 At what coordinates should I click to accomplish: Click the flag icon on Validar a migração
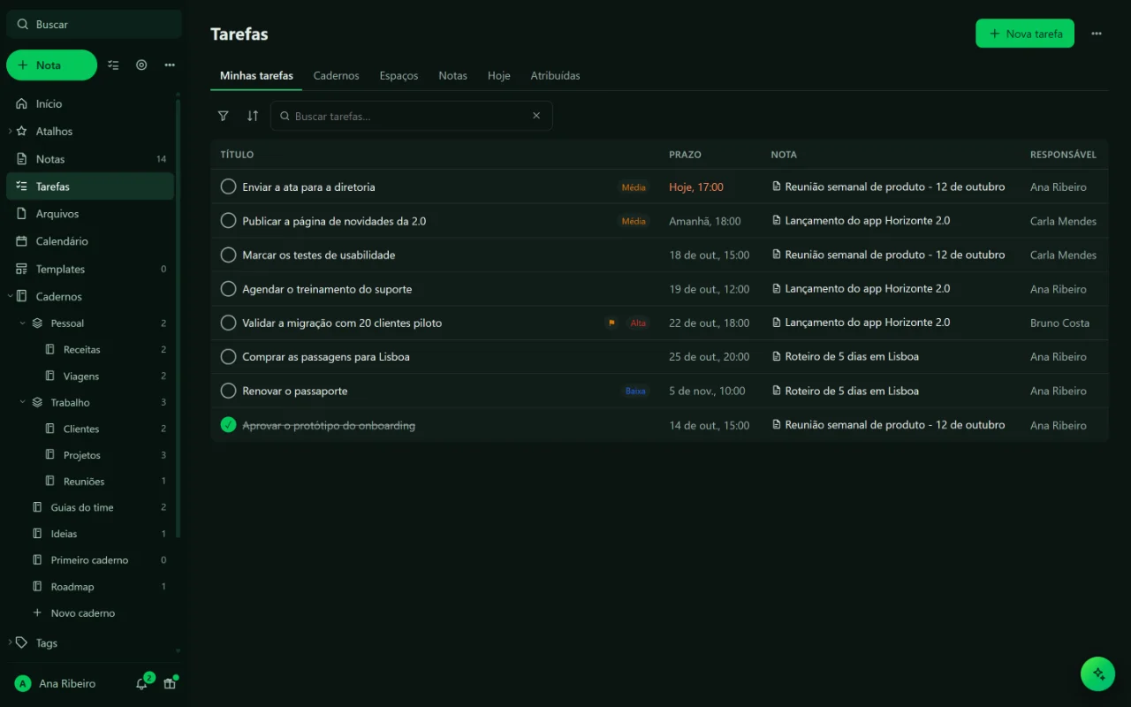(611, 323)
